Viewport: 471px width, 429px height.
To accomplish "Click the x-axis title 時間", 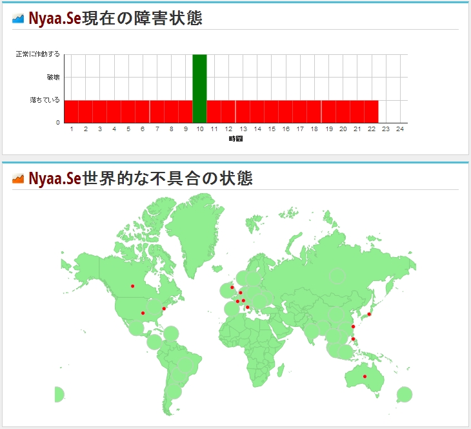I will (x=235, y=139).
